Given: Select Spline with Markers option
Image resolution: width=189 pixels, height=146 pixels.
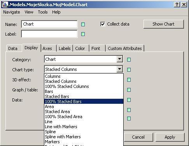Looking at the screenshot, I should 84,137.
